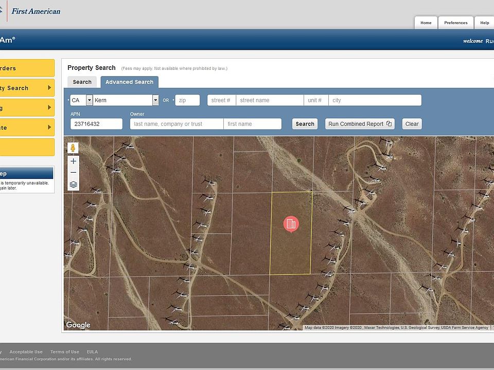Zoom out on the map
Image resolution: width=494 pixels, height=370 pixels.
tap(73, 173)
